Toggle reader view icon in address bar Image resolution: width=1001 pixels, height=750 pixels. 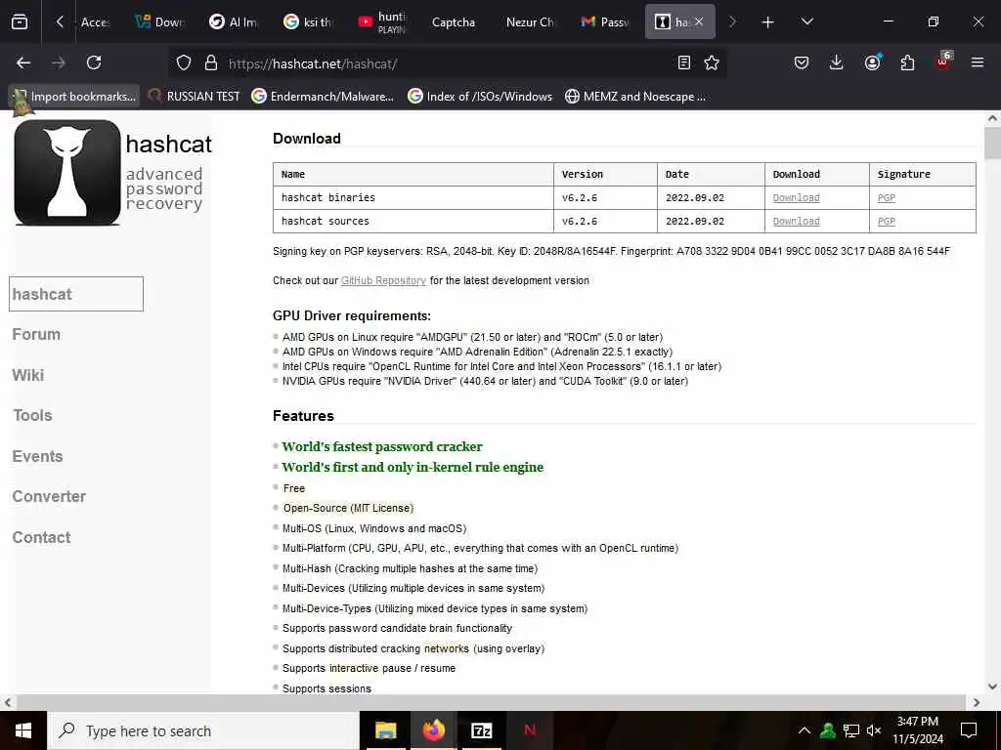pos(683,62)
